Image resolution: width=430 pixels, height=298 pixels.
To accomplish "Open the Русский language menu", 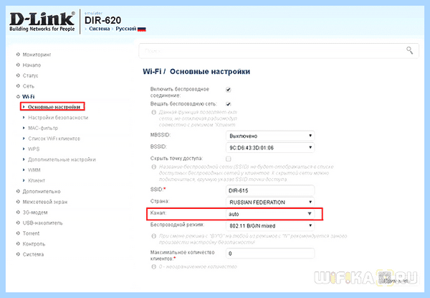I will (126, 29).
